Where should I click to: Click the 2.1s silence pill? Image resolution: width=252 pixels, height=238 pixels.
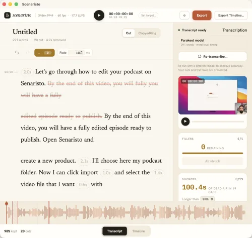[84, 161]
